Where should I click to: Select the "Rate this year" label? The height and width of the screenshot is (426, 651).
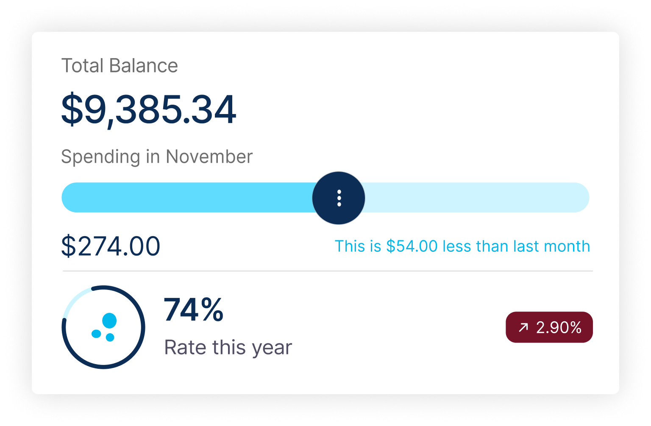[228, 348]
